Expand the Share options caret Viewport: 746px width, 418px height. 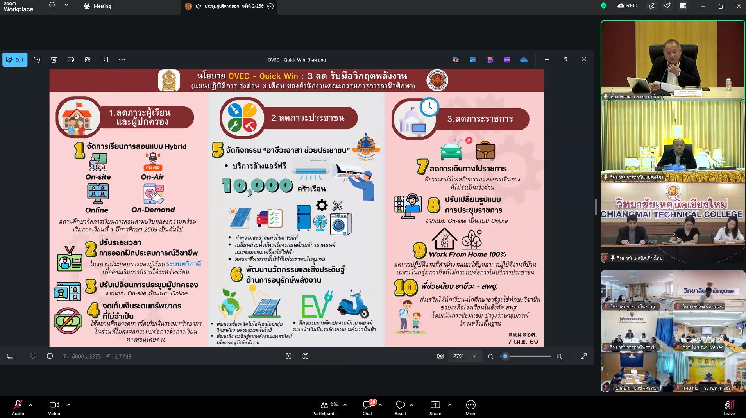pos(450,405)
